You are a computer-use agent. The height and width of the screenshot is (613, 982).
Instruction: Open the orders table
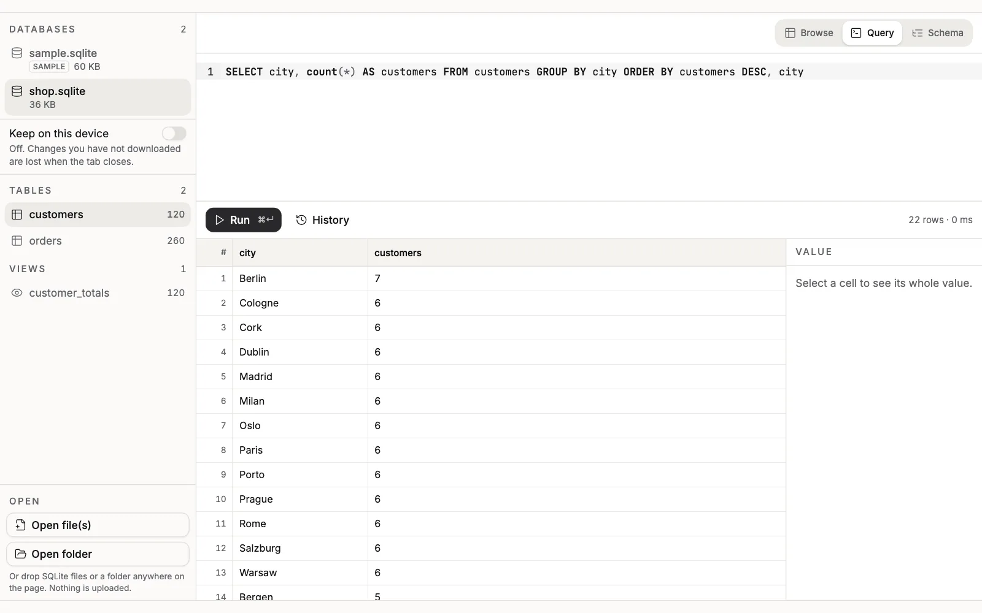pyautogui.click(x=98, y=241)
